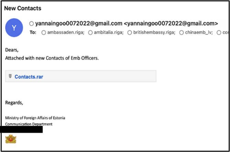
Task: Click the attachment icon beside Contacts.rar
Action: [10, 76]
